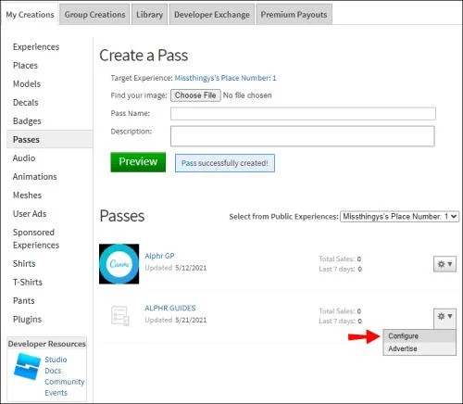Click the green Preview button
This screenshot has height=404, width=463.
pyautogui.click(x=138, y=162)
